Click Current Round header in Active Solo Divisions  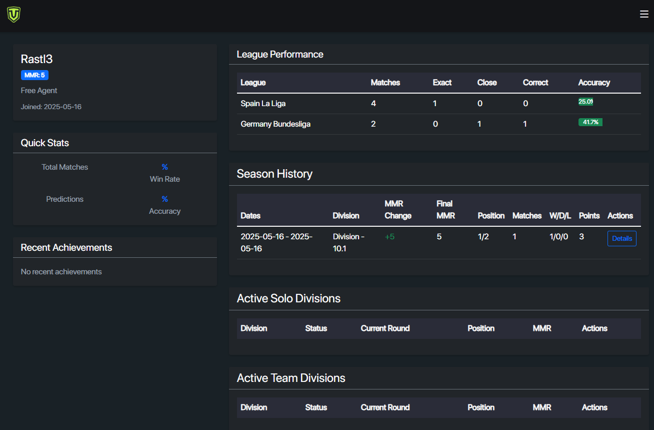point(385,328)
